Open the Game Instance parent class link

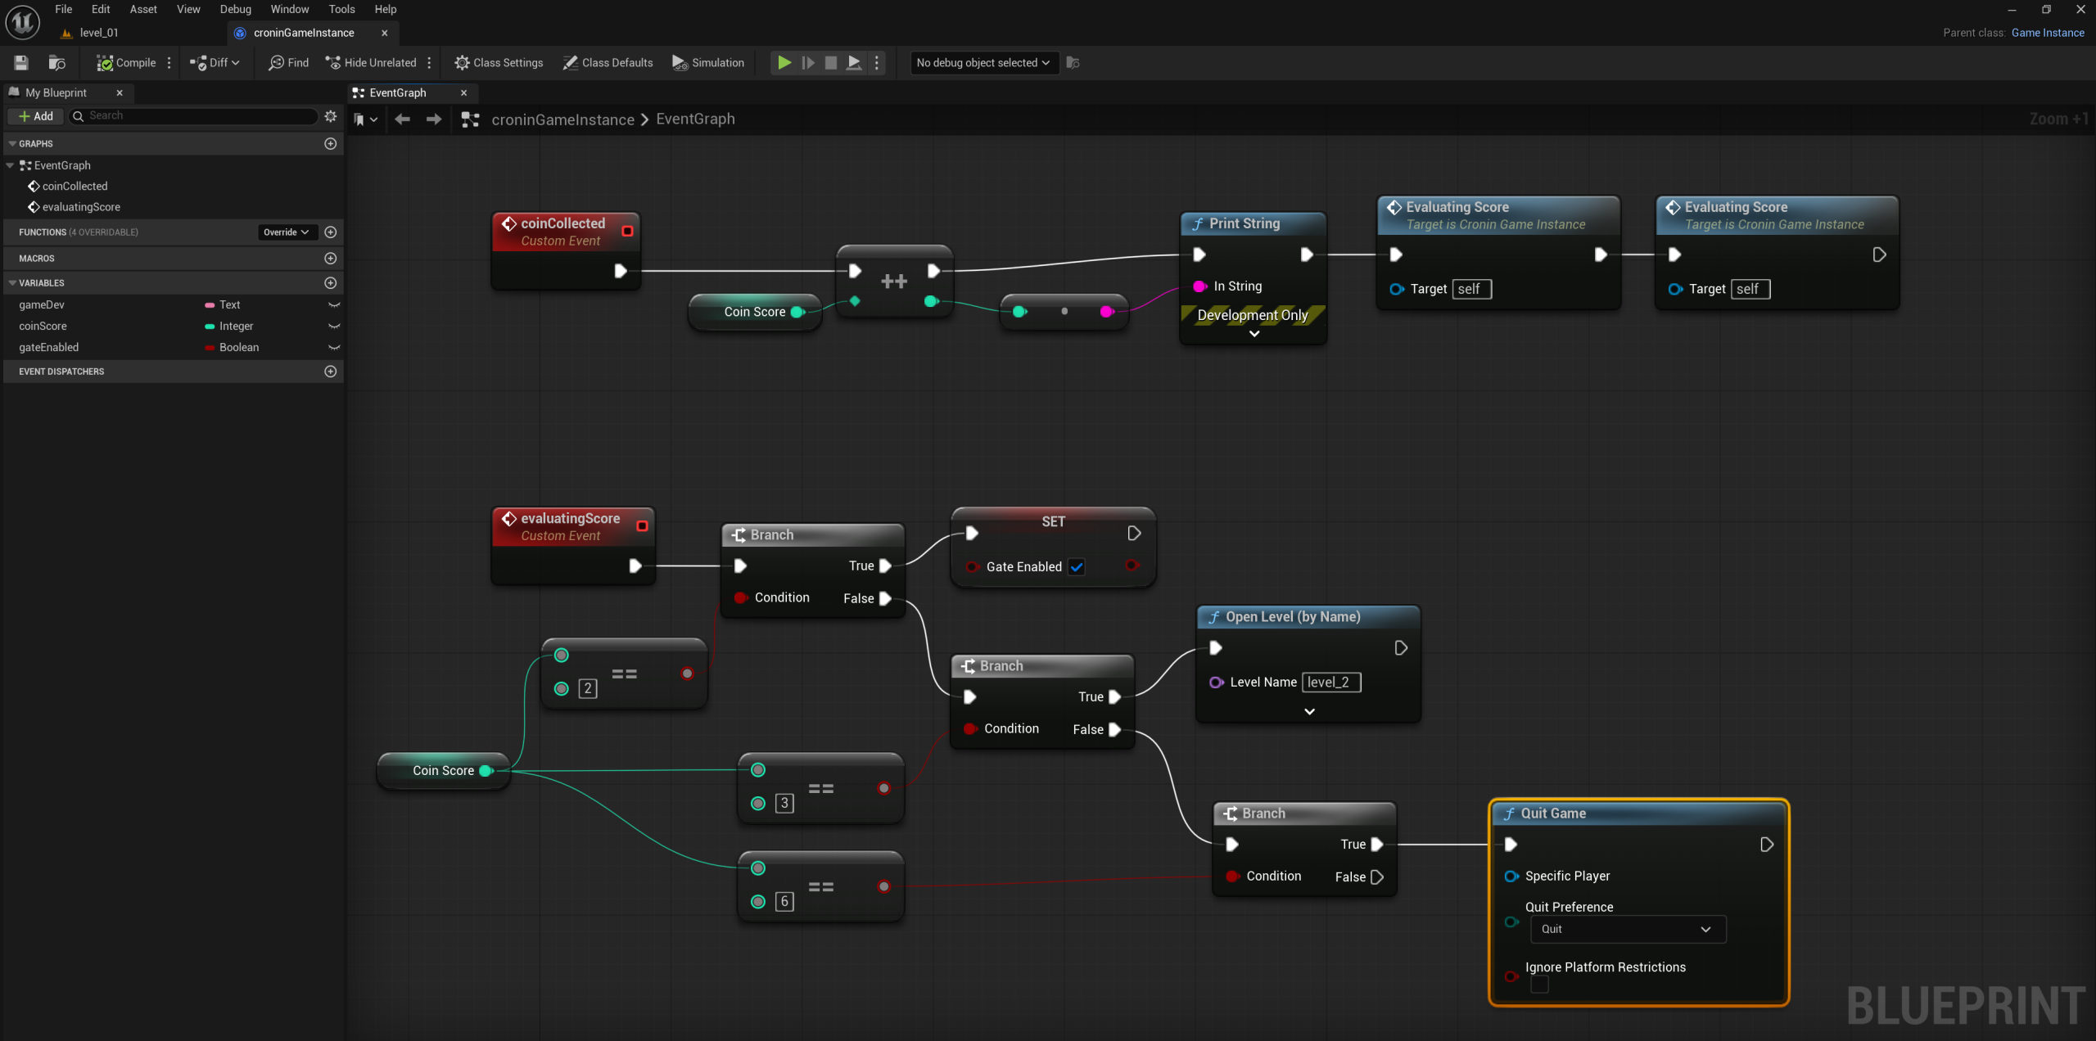click(x=2047, y=33)
